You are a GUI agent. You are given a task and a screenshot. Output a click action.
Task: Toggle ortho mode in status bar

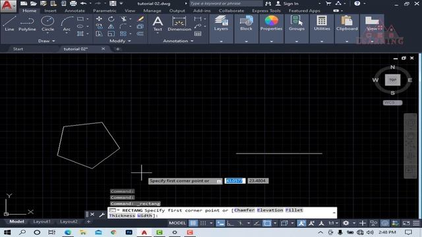(x=230, y=223)
